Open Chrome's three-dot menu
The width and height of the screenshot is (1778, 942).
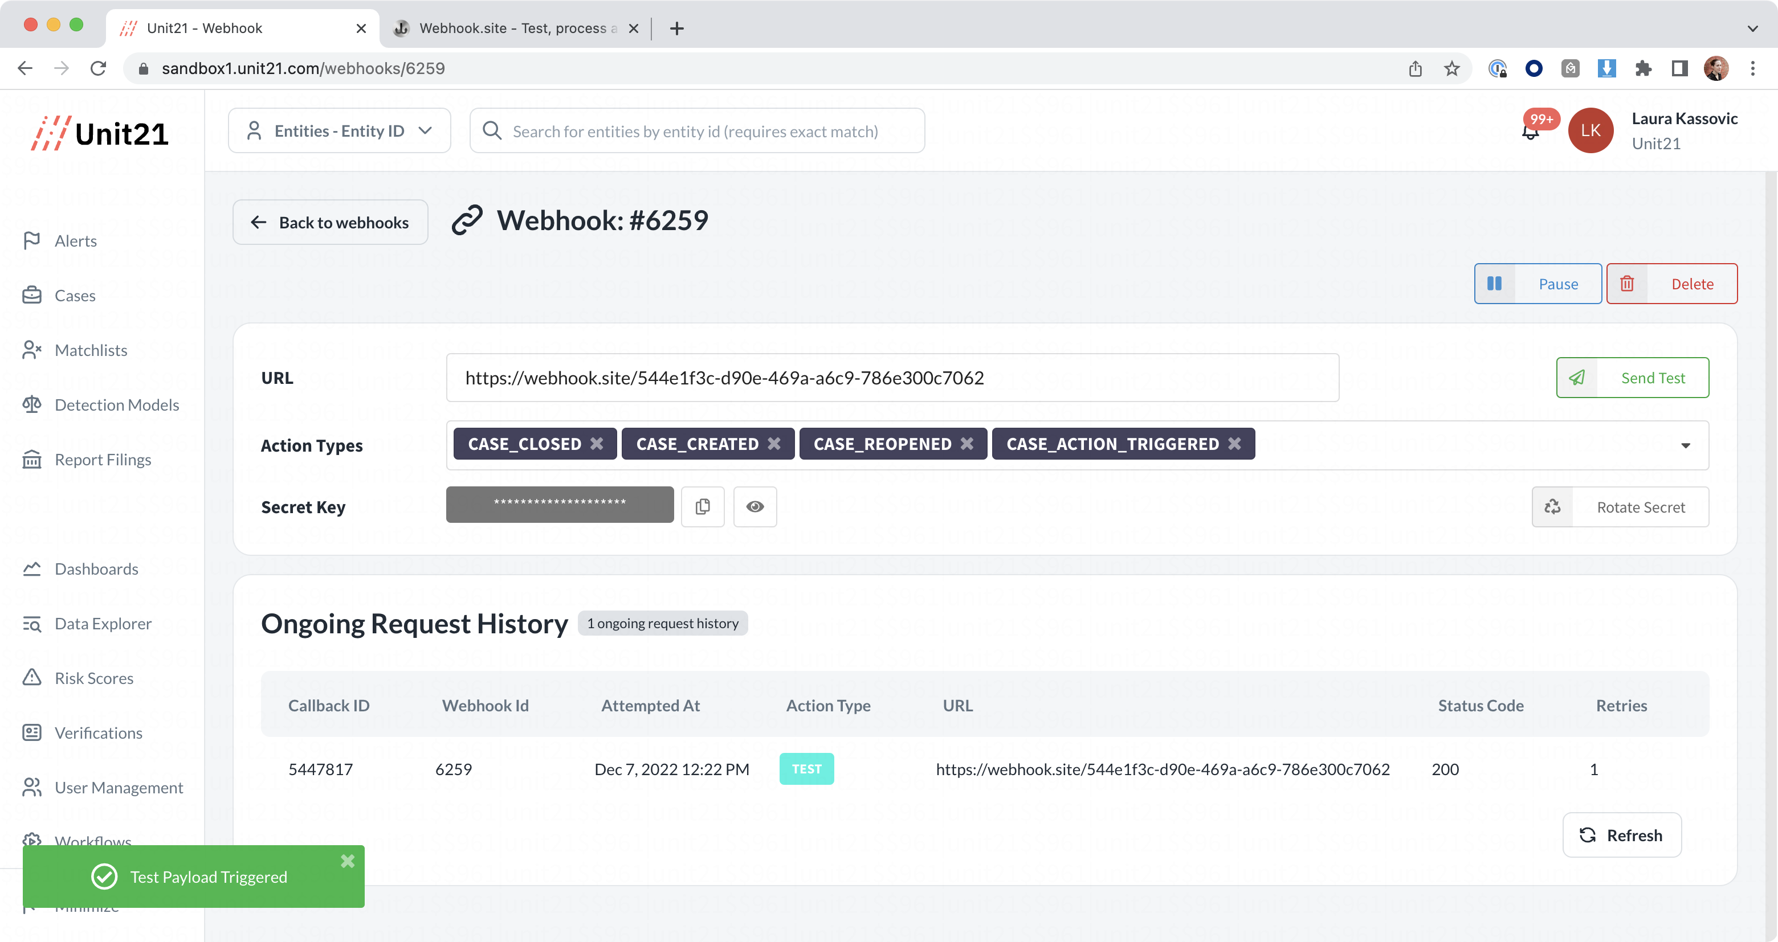(1752, 68)
